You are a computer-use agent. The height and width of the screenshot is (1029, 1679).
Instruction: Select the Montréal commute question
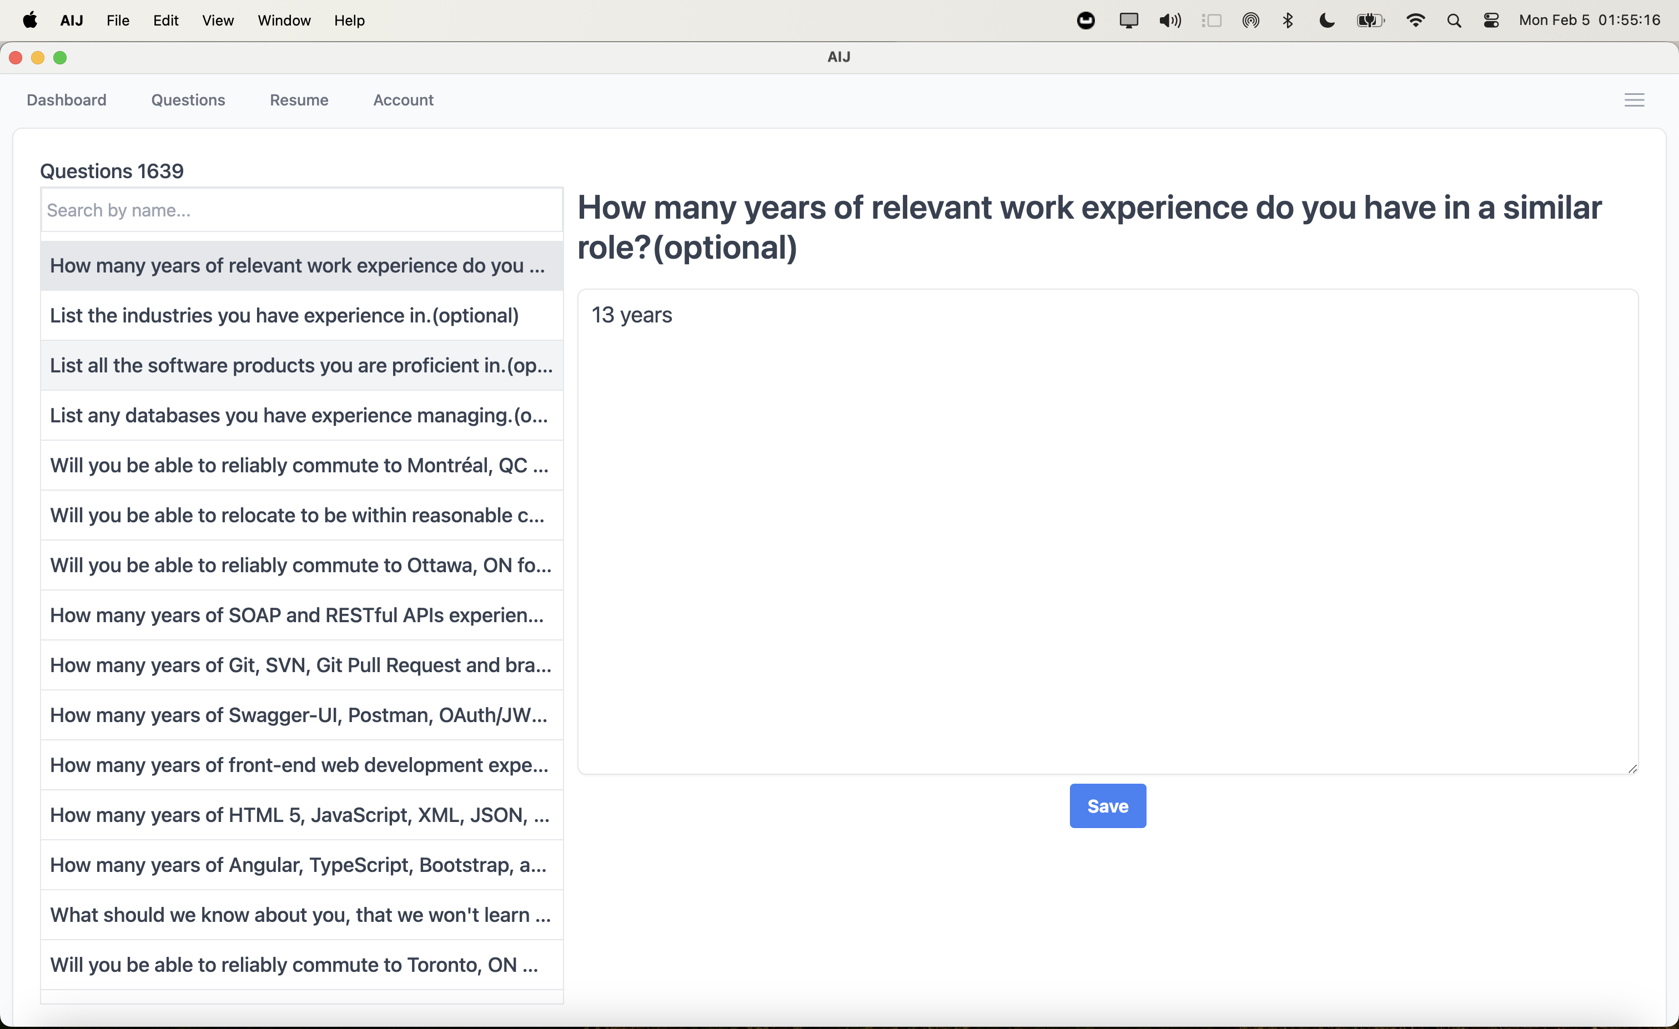click(x=301, y=465)
